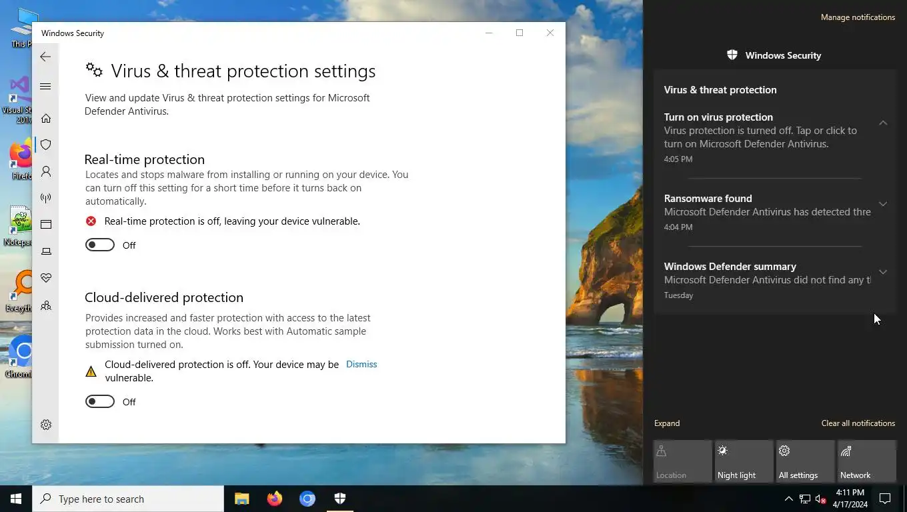Click the Windows Defender summary notification title
The width and height of the screenshot is (907, 512).
pos(730,266)
